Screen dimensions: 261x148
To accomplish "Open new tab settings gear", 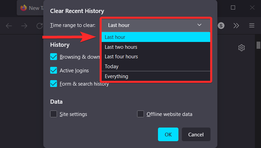I will (x=242, y=48).
